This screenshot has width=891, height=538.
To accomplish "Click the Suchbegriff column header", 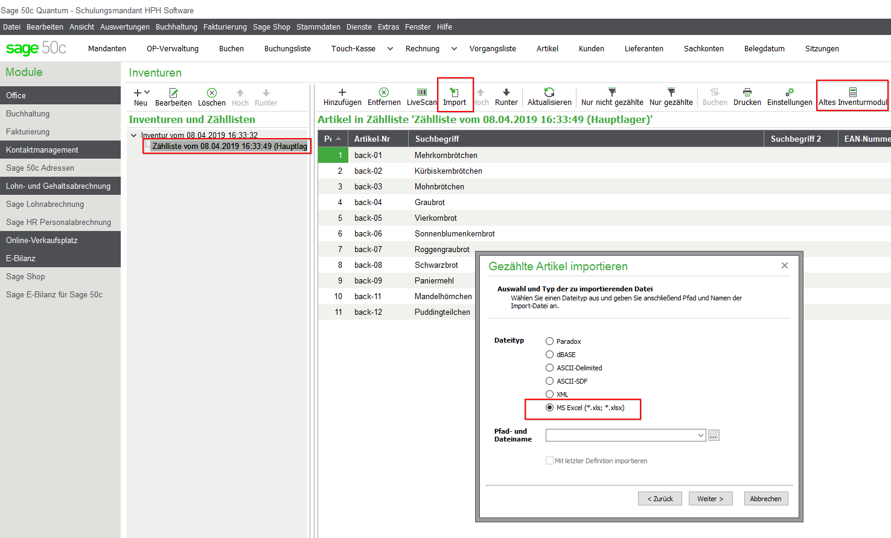I will pyautogui.click(x=586, y=139).
